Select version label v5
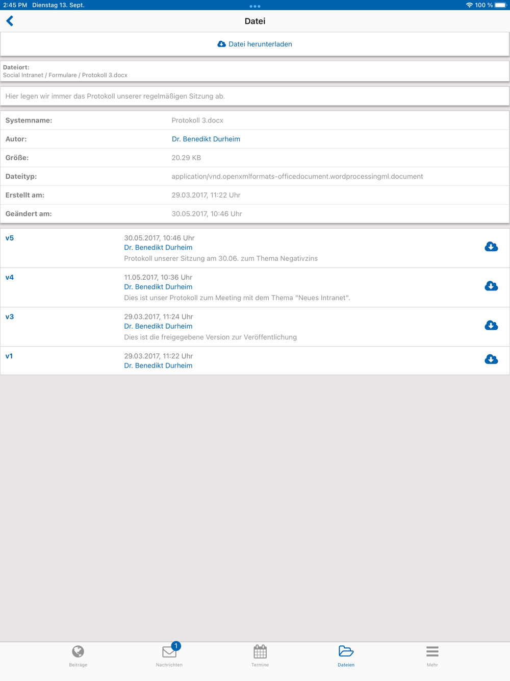The height and width of the screenshot is (681, 510). pos(10,238)
